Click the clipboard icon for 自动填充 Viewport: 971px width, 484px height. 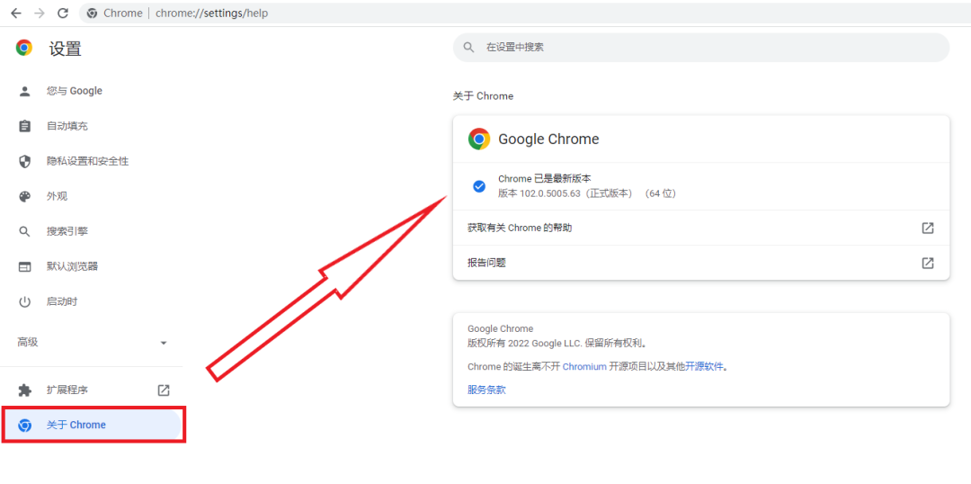[24, 127]
